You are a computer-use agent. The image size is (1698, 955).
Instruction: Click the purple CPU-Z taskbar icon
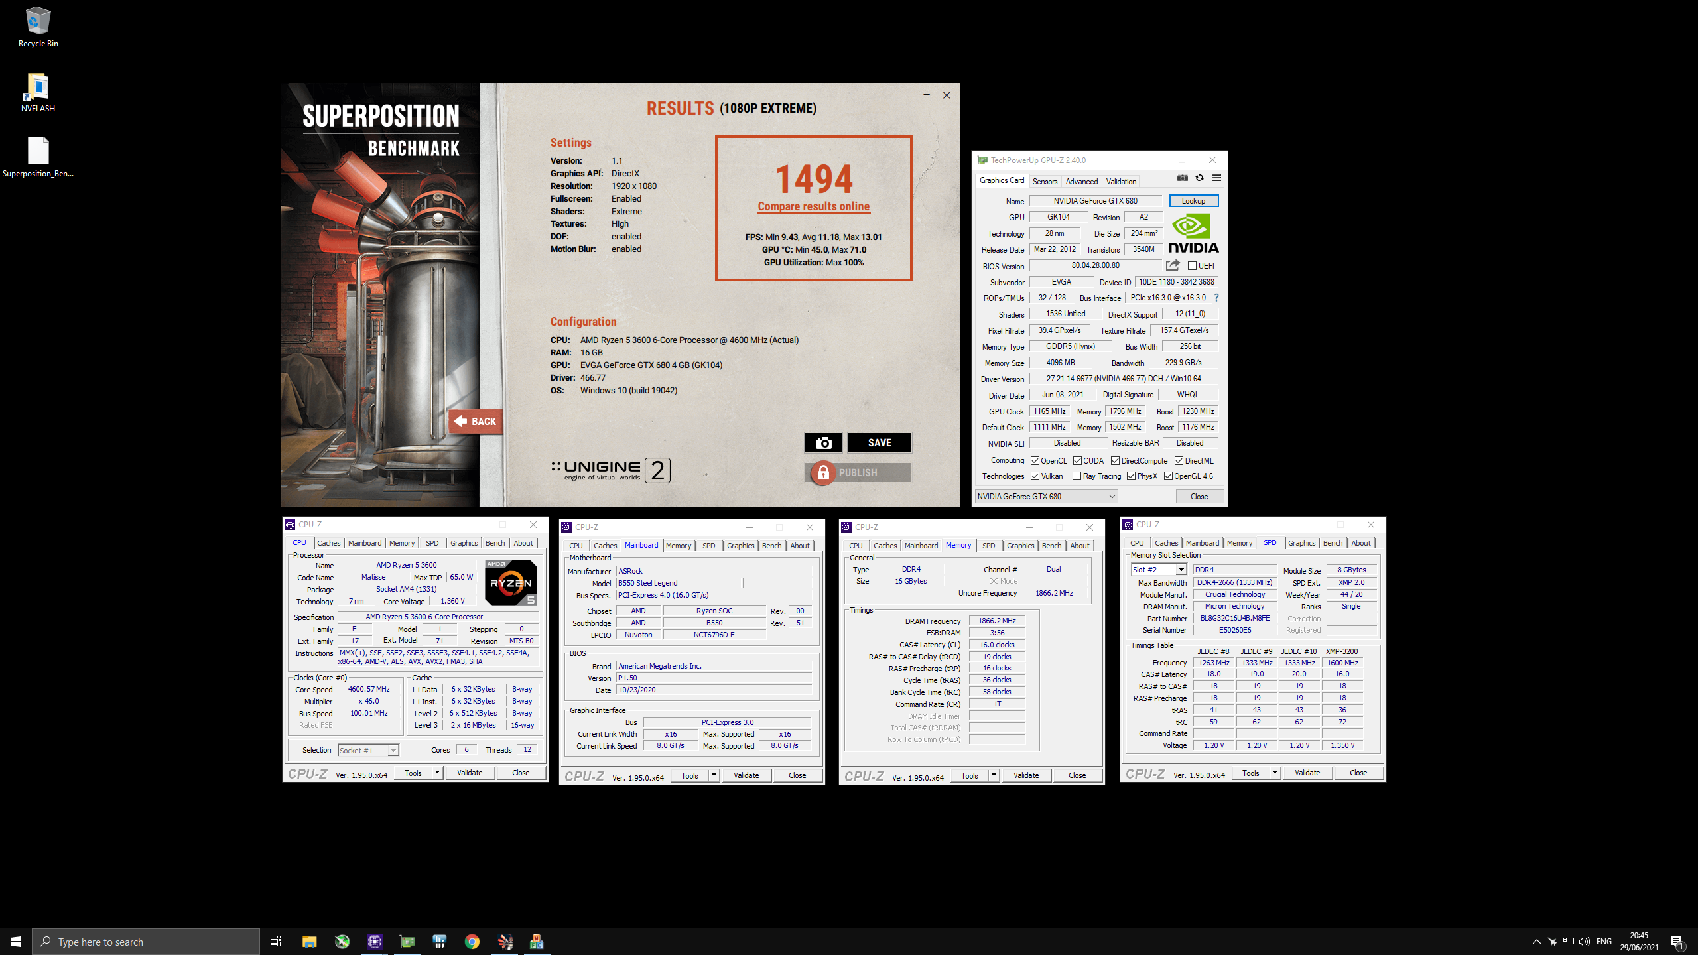pyautogui.click(x=375, y=942)
